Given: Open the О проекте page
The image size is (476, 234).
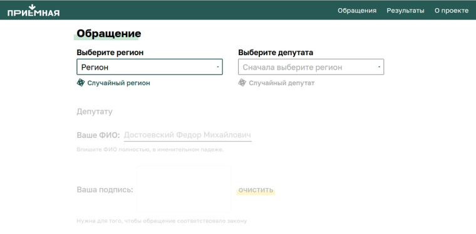Looking at the screenshot, I should [452, 11].
